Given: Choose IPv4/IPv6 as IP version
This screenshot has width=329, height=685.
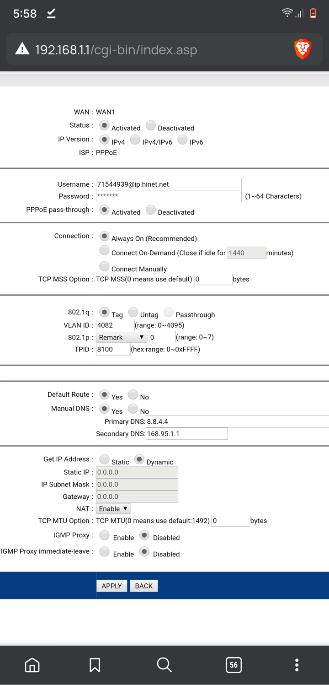Looking at the screenshot, I should pos(135,139).
